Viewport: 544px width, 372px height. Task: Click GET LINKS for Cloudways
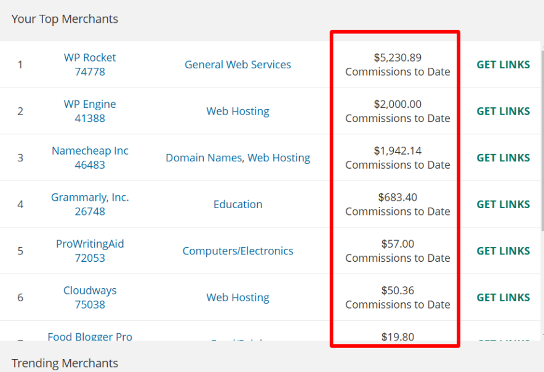pyautogui.click(x=503, y=297)
